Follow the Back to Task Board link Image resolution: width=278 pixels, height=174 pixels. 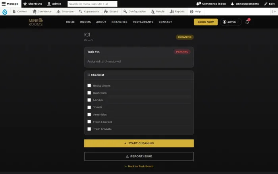pyautogui.click(x=139, y=166)
